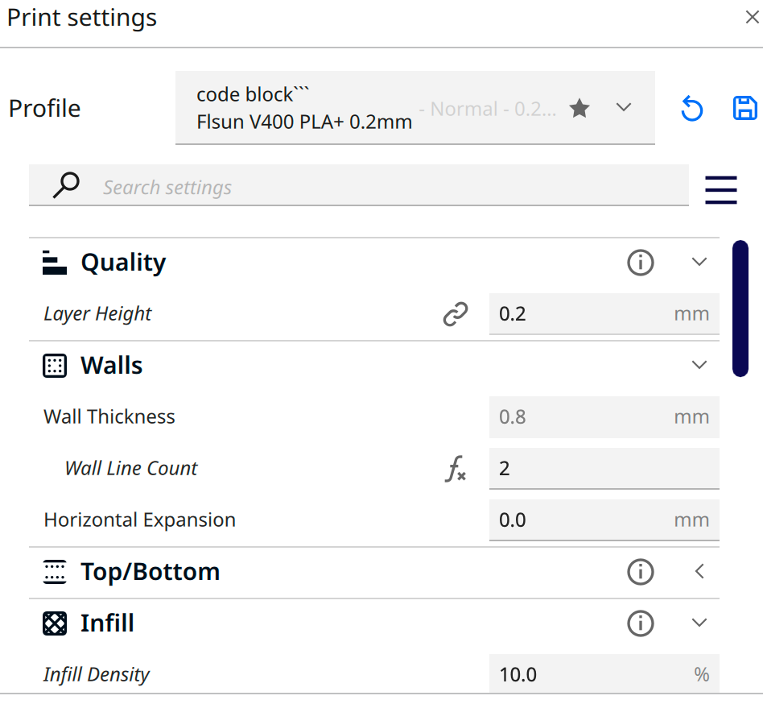Expand the Top/Bottom section
This screenshot has height=704, width=763.
[x=699, y=572]
